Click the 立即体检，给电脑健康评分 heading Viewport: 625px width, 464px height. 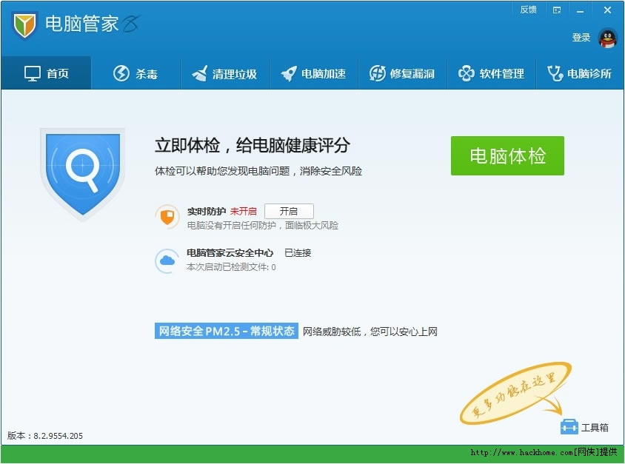[x=253, y=145]
